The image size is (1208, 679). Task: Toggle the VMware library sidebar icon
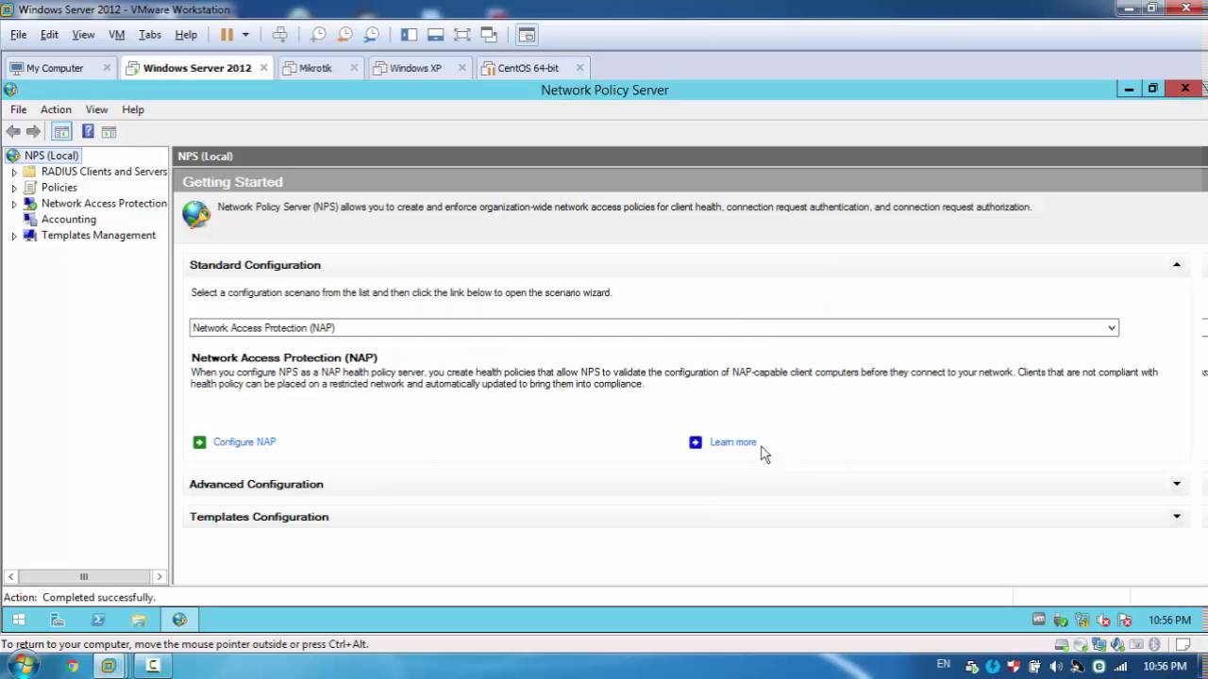(409, 35)
